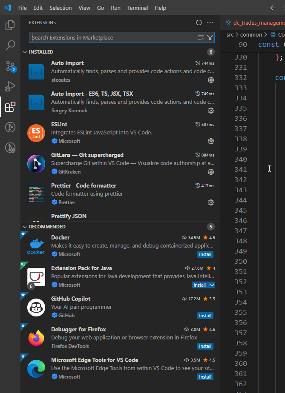Open the Terminal menu
The width and height of the screenshot is (285, 393).
click(x=137, y=8)
